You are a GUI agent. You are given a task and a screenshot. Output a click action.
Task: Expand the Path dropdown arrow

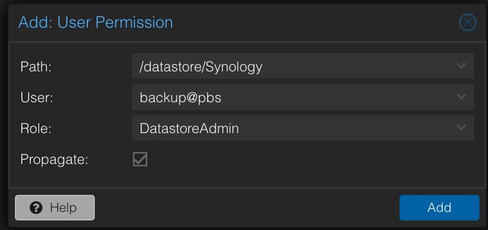click(x=461, y=66)
